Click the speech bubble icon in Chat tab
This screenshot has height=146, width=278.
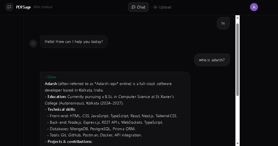(133, 7)
